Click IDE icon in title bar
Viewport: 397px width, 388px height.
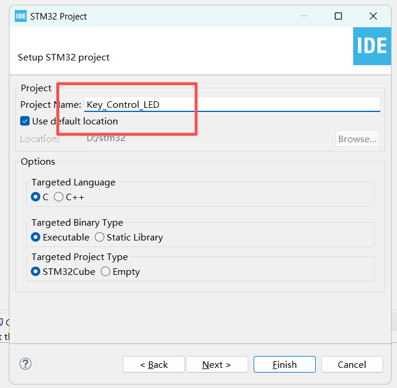click(21, 16)
